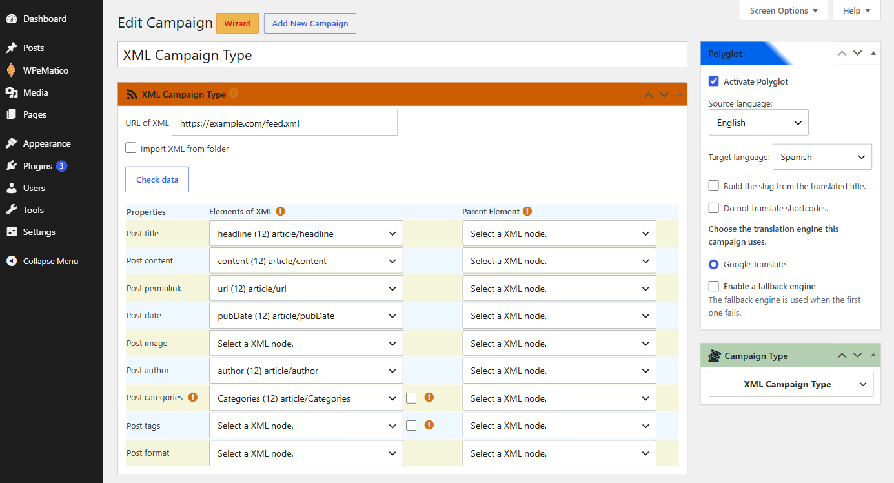The image size is (894, 483).
Task: Open the Target language dropdown
Action: click(822, 157)
